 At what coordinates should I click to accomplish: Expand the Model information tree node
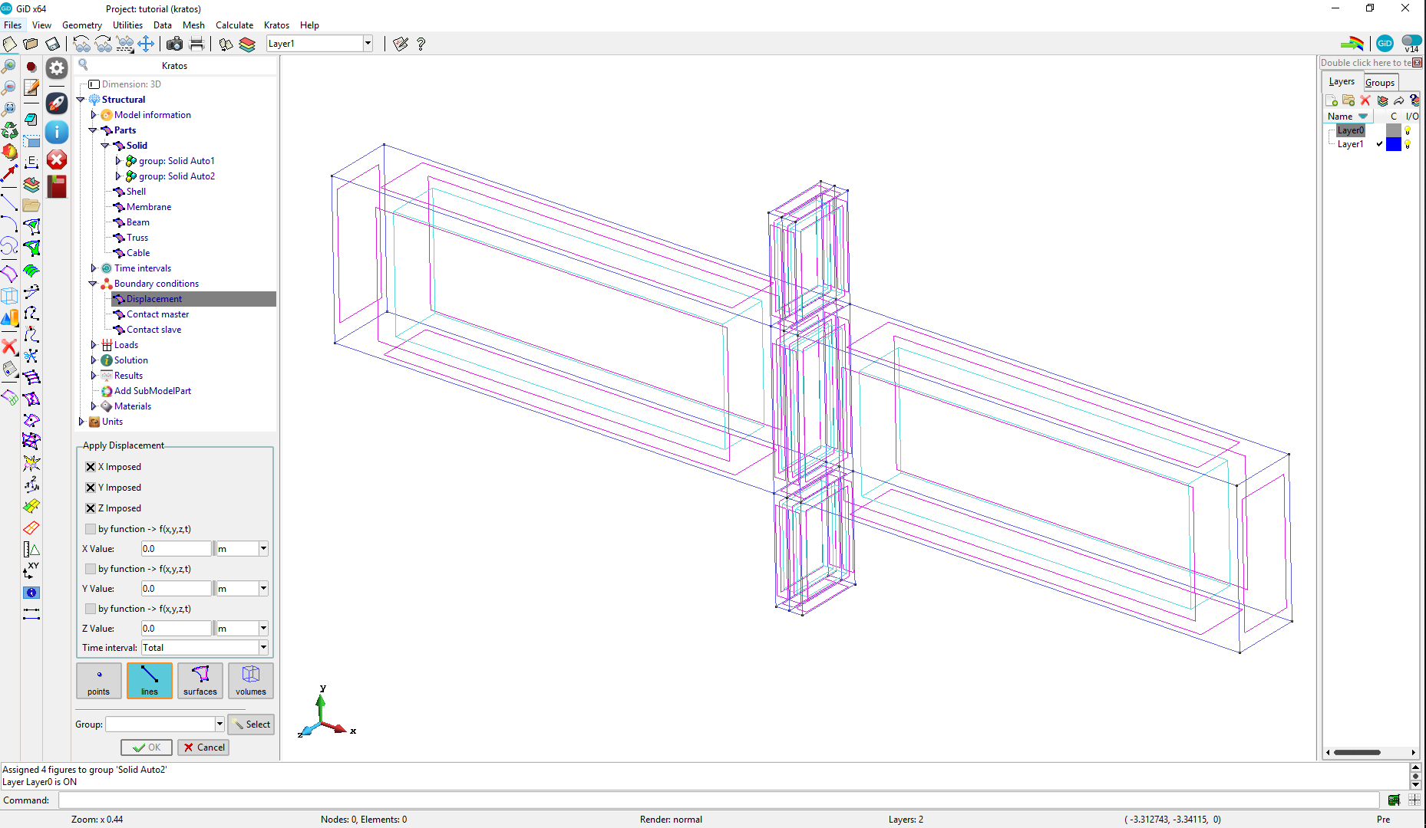[x=94, y=115]
